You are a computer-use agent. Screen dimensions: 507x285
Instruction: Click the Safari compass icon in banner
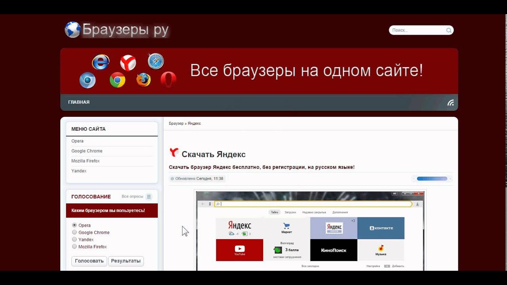coord(156,61)
